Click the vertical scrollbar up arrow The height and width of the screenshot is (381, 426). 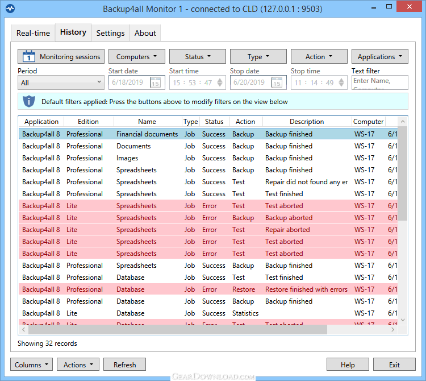[x=403, y=122]
